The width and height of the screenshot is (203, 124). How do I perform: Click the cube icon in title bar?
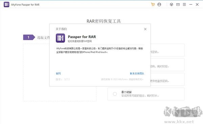point(172,4)
